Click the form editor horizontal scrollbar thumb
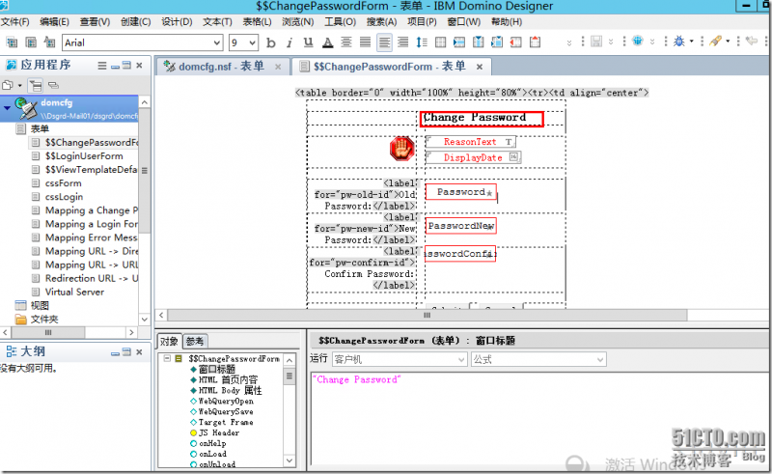This screenshot has width=772, height=474. [x=427, y=315]
